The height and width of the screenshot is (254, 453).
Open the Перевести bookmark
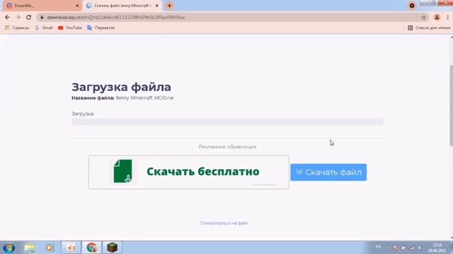click(x=101, y=28)
